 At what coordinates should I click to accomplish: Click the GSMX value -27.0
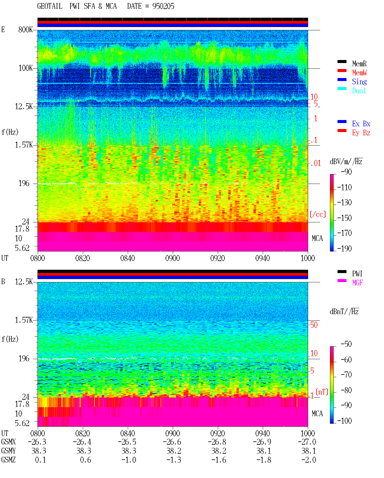pos(307,442)
